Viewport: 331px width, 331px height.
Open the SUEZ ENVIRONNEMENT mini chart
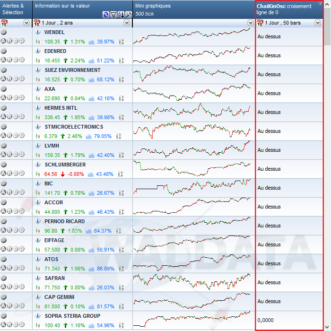tap(192, 74)
